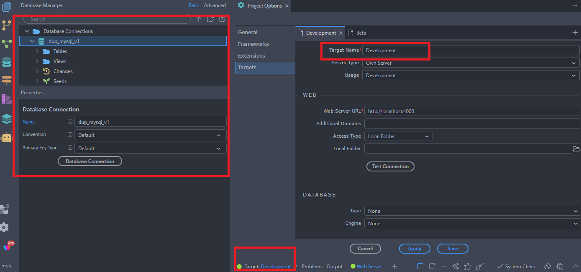This screenshot has height=272, width=581.
Task: Click the Save button
Action: click(x=453, y=248)
